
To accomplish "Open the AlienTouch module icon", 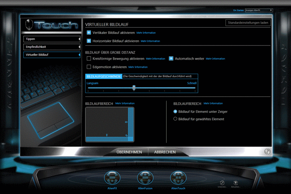I will 178,178.
